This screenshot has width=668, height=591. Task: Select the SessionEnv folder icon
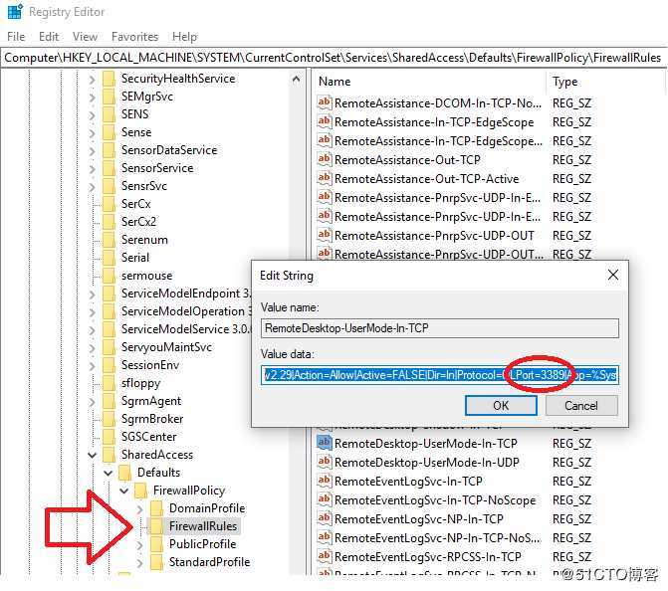[x=110, y=365]
